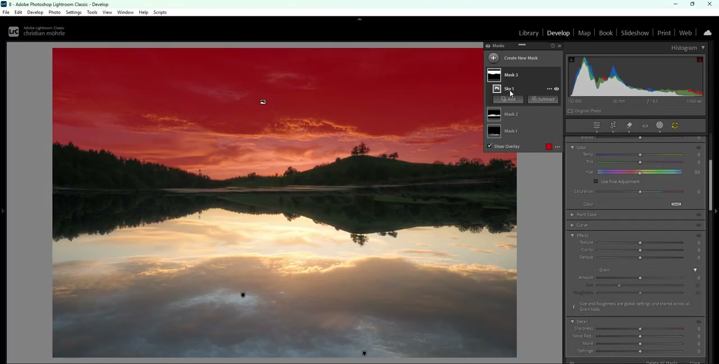Image resolution: width=719 pixels, height=364 pixels.
Task: Expand the Curve section
Action: 572,225
